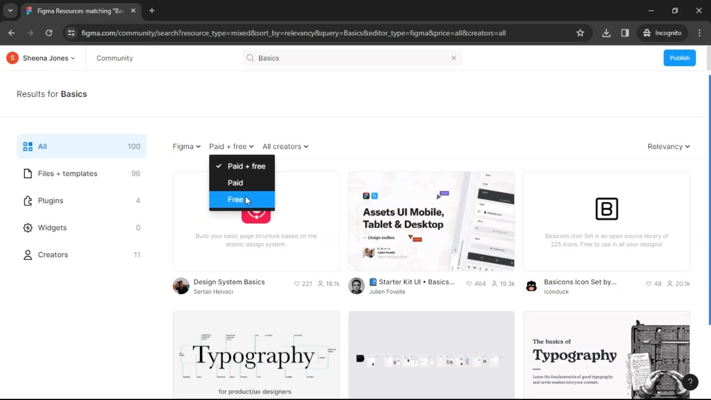The width and height of the screenshot is (711, 400).
Task: Like Basicons Icon Set heart icon
Action: tap(648, 284)
